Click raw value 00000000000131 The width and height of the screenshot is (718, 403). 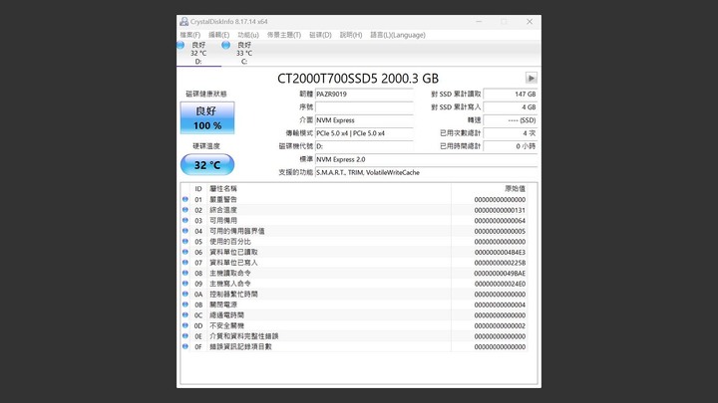point(500,210)
